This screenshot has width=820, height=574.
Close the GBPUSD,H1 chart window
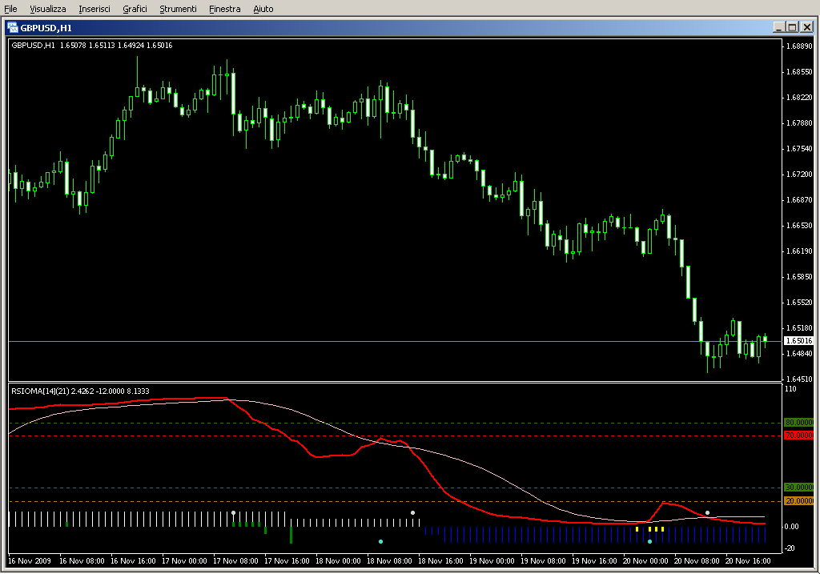[x=807, y=27]
